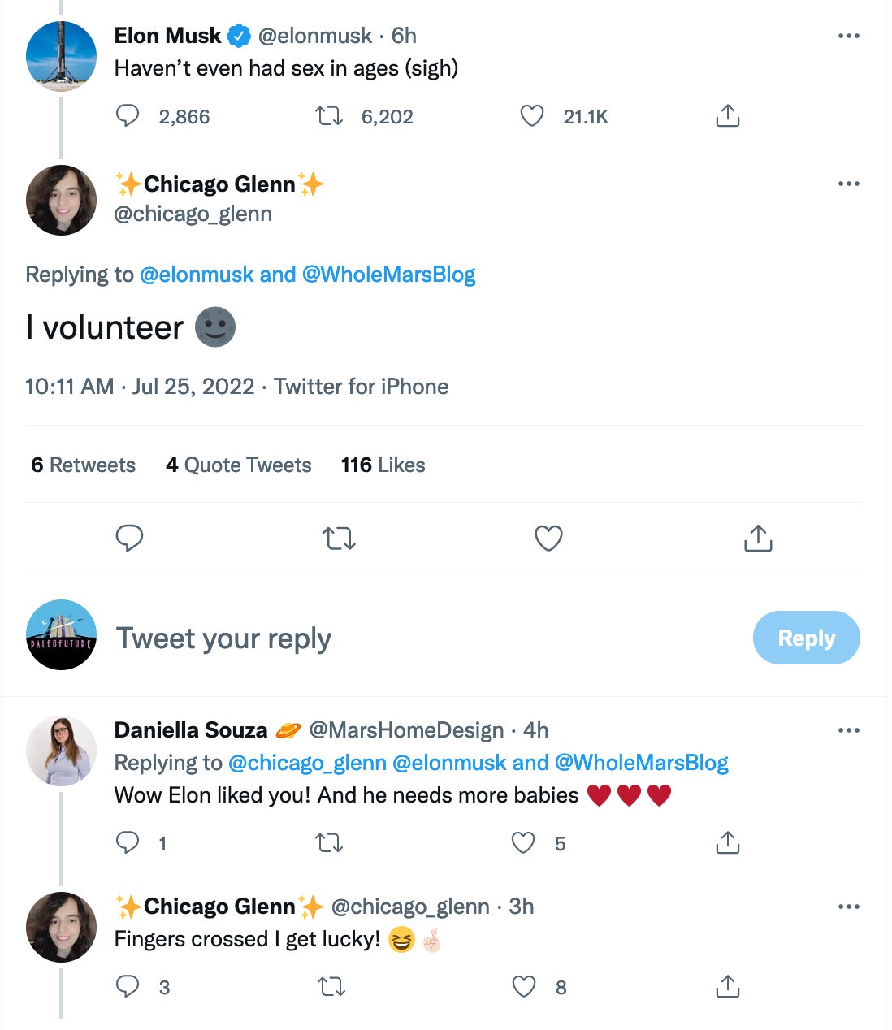Open the more options menu on Elon Musk's tweet
This screenshot has height=1030, width=892.
[849, 34]
